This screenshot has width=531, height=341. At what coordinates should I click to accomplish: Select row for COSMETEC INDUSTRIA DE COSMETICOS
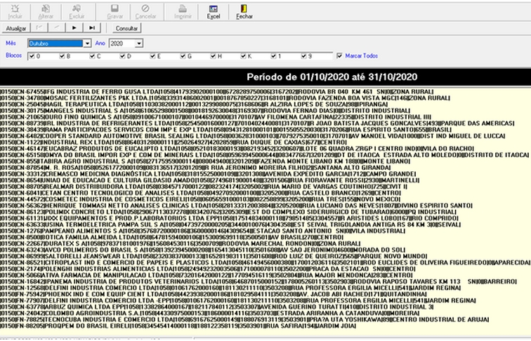coord(200,199)
